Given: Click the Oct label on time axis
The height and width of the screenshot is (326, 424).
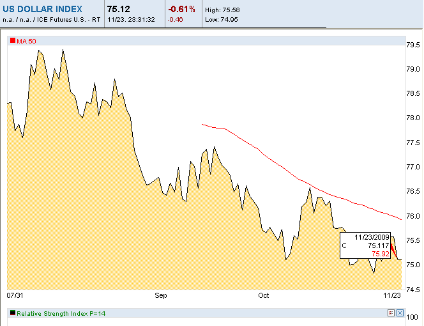Looking at the screenshot, I should (263, 297).
